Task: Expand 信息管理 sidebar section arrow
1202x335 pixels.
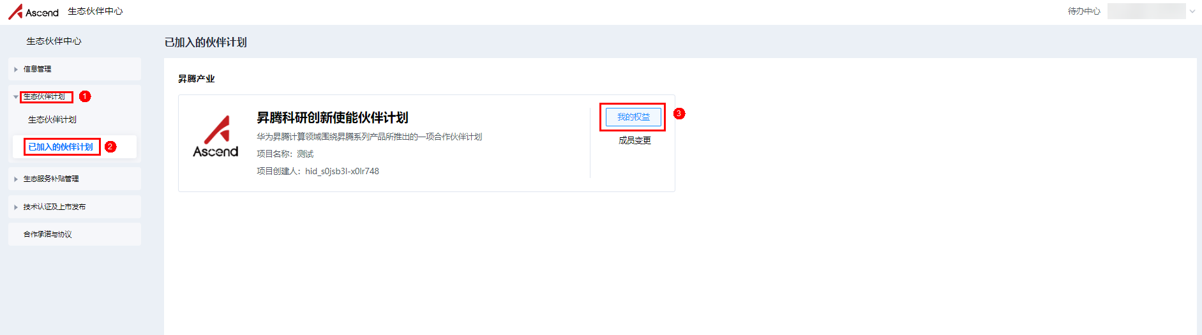Action: tap(16, 70)
